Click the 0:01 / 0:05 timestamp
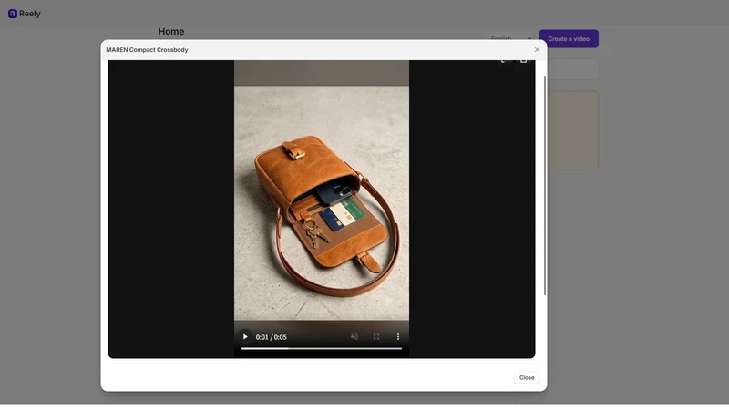 tap(271, 337)
